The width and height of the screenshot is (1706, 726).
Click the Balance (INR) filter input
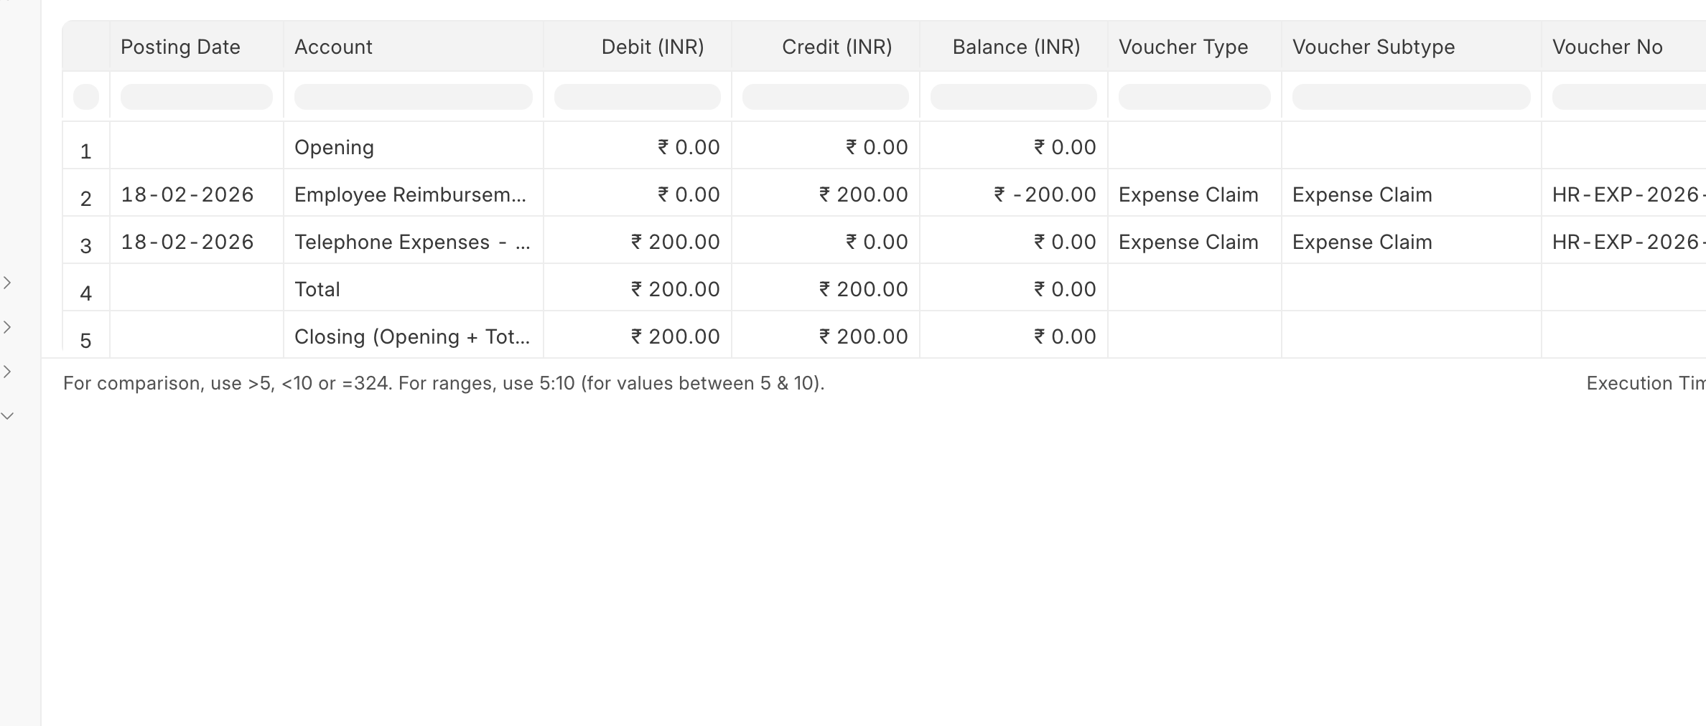[1013, 97]
